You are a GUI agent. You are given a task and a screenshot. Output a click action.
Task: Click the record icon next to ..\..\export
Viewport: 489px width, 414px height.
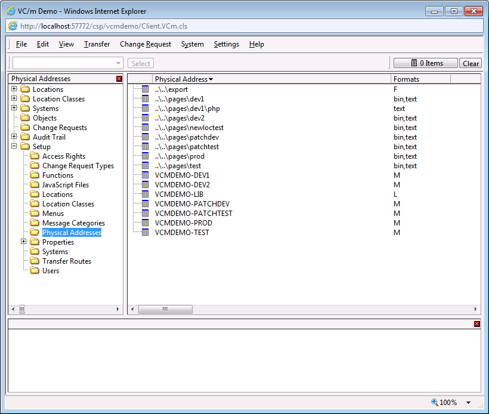coord(145,89)
